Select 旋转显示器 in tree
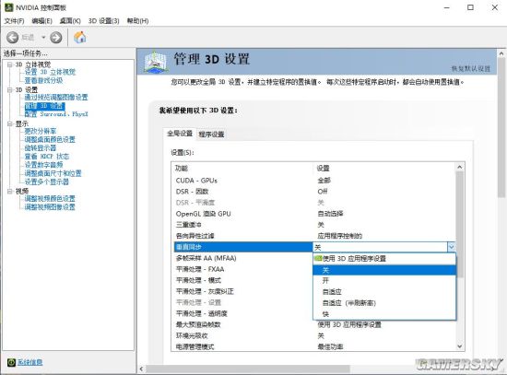This screenshot has height=375, width=507. [41, 148]
